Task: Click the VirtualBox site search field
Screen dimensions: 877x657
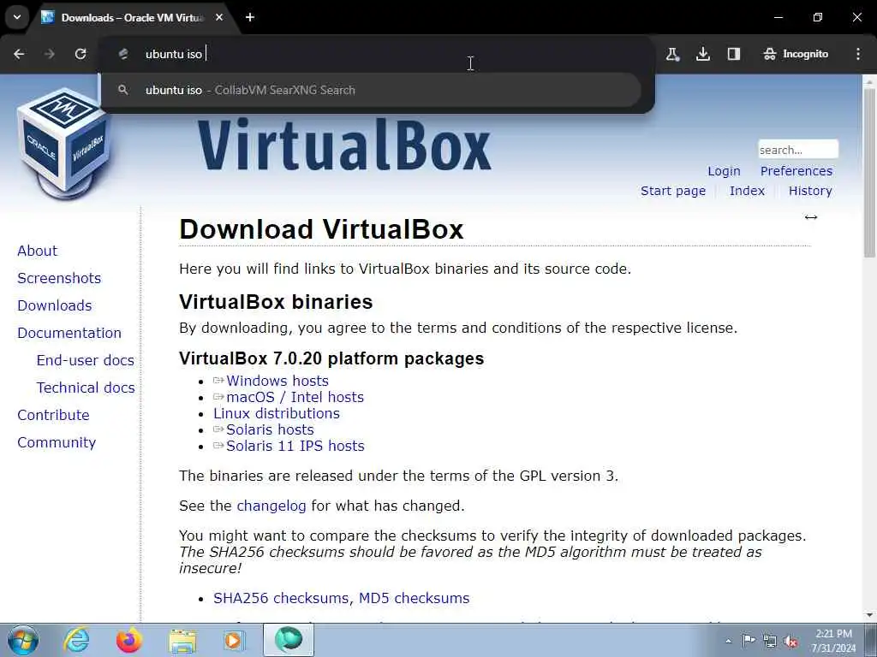Action: [x=798, y=150]
